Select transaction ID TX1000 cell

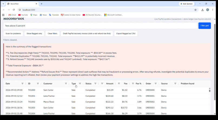click(32, 90)
